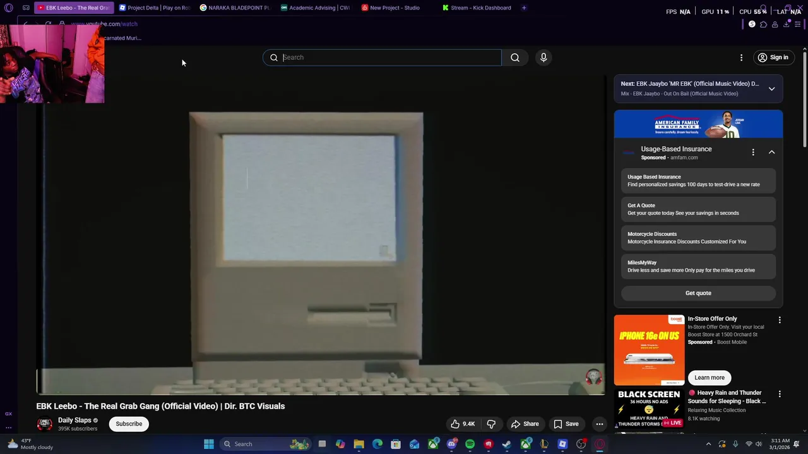Open MilesMyWay ad sitelink
The image size is (808, 454).
point(698,266)
